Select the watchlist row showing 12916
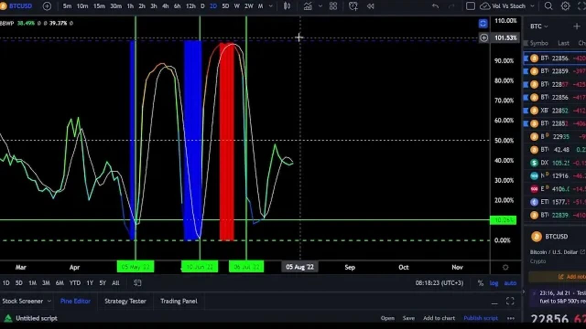Screen dimensions: 586x329 click(x=555, y=175)
